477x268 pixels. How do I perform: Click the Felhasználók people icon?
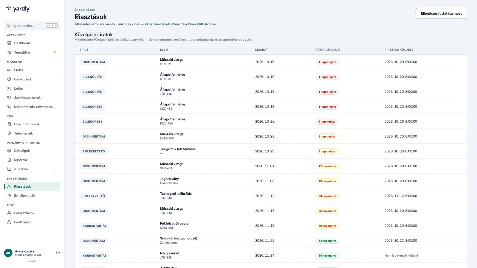[x=9, y=213]
